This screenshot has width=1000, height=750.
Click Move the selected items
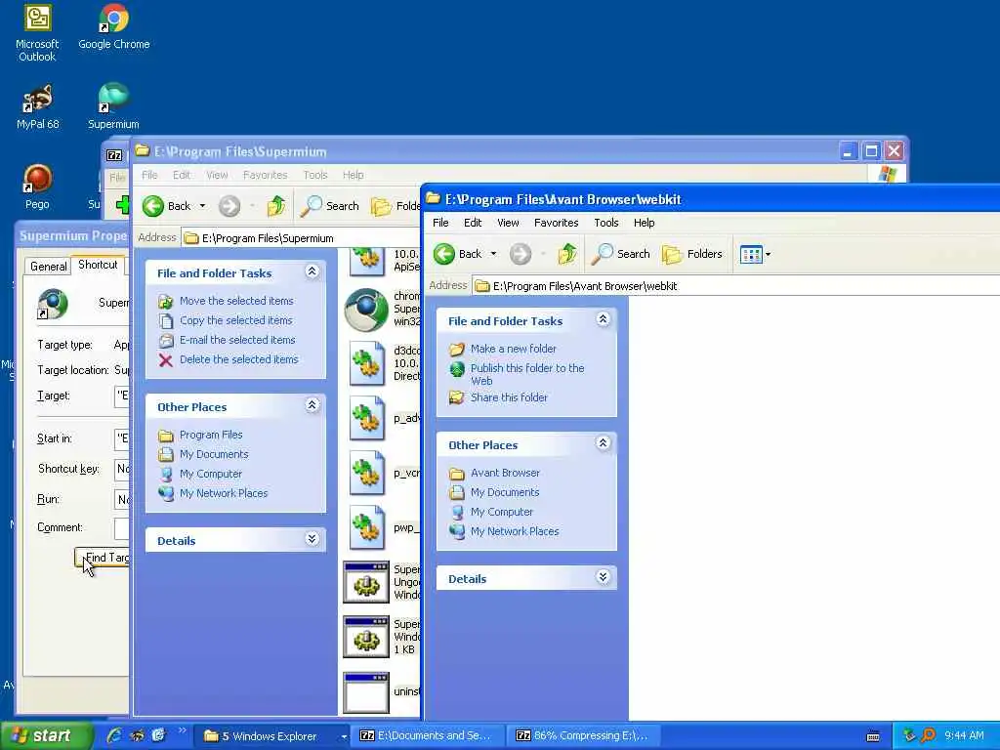click(236, 301)
